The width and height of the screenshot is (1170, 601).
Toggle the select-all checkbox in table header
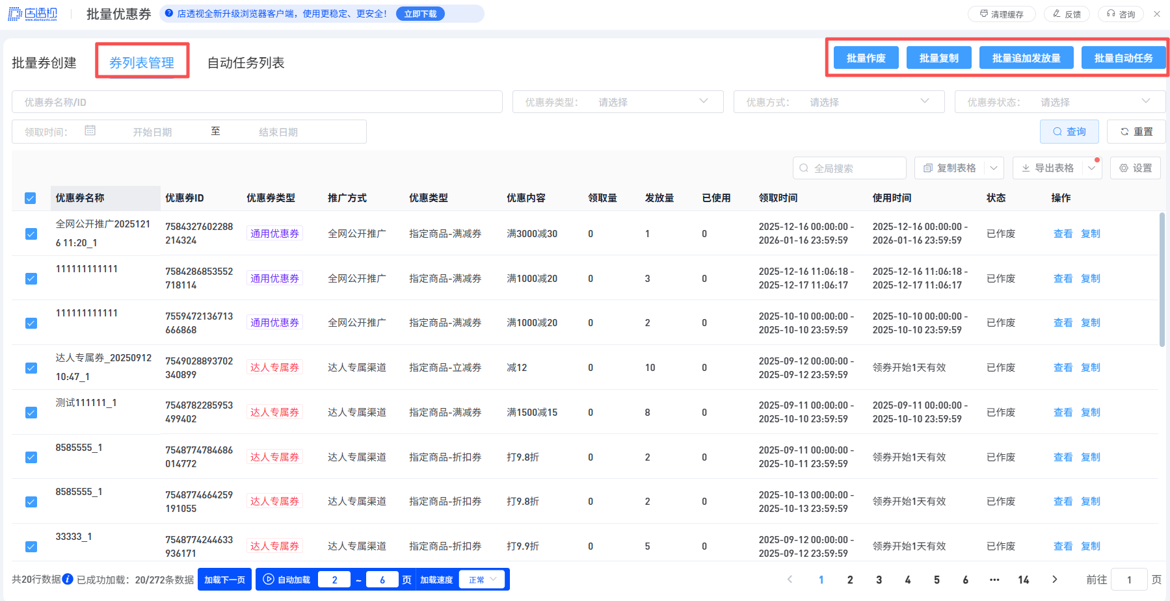(31, 198)
